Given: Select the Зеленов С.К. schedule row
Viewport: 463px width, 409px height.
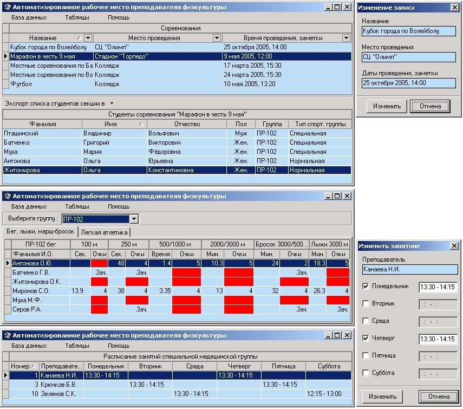Looking at the screenshot, I should 180,394.
